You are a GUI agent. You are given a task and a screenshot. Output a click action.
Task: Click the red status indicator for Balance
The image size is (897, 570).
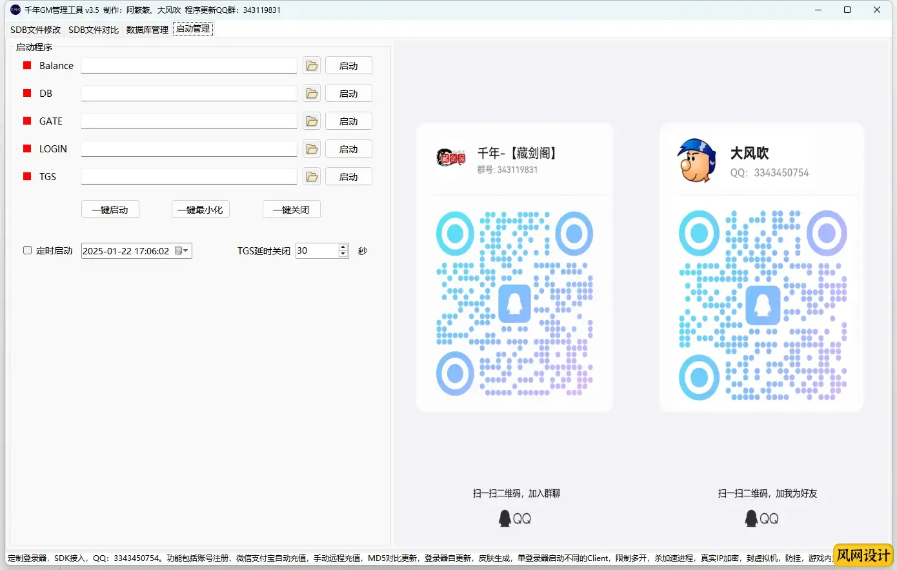pos(27,66)
